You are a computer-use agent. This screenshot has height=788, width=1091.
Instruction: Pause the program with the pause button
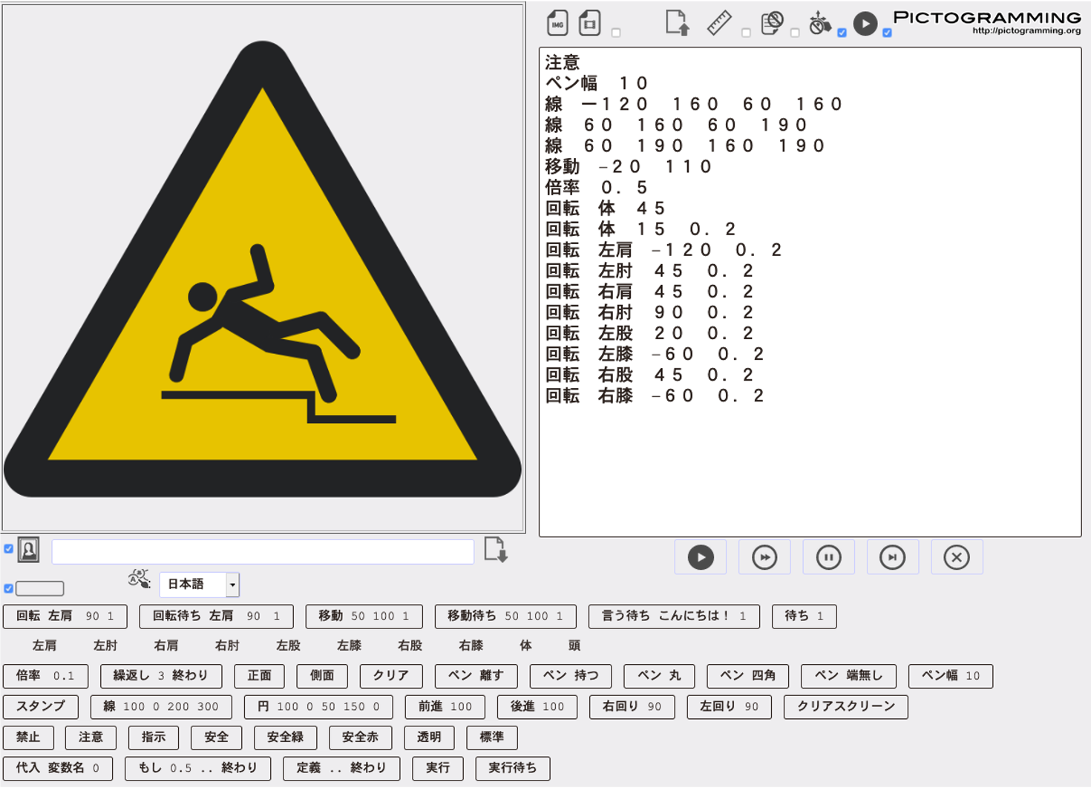click(828, 557)
